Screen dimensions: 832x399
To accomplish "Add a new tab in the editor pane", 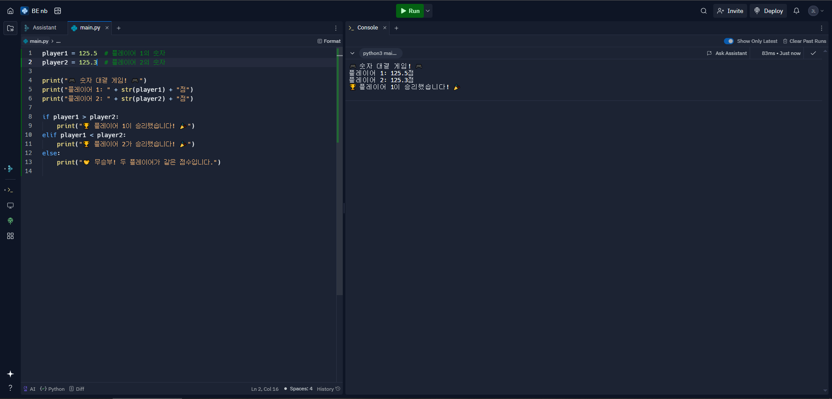I will point(119,28).
